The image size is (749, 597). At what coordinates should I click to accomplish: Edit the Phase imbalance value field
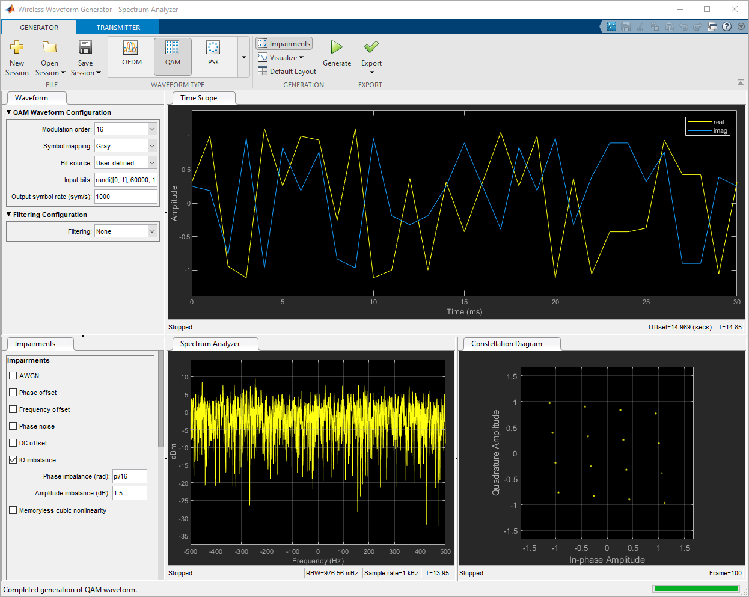click(x=129, y=476)
